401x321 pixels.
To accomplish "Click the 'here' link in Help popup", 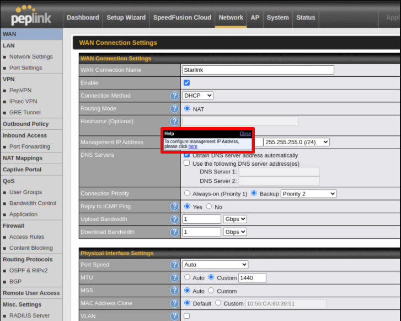I will point(193,146).
